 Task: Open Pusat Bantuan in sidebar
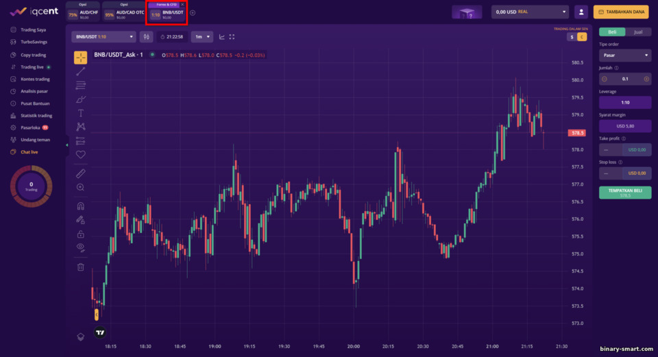pyautogui.click(x=35, y=103)
